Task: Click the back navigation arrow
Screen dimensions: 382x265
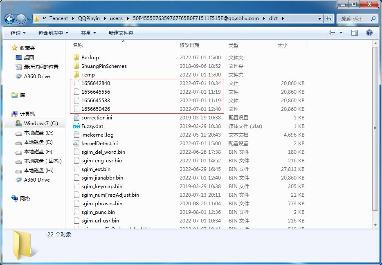Action: 9,18
